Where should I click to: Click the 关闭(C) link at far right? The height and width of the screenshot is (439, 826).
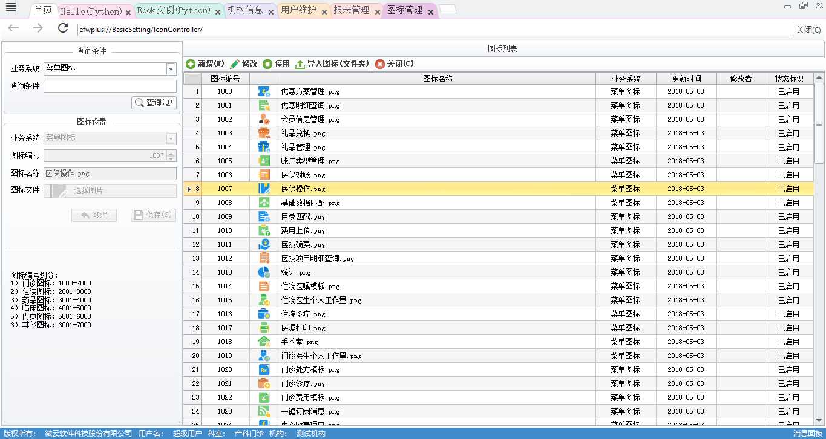pyautogui.click(x=808, y=30)
